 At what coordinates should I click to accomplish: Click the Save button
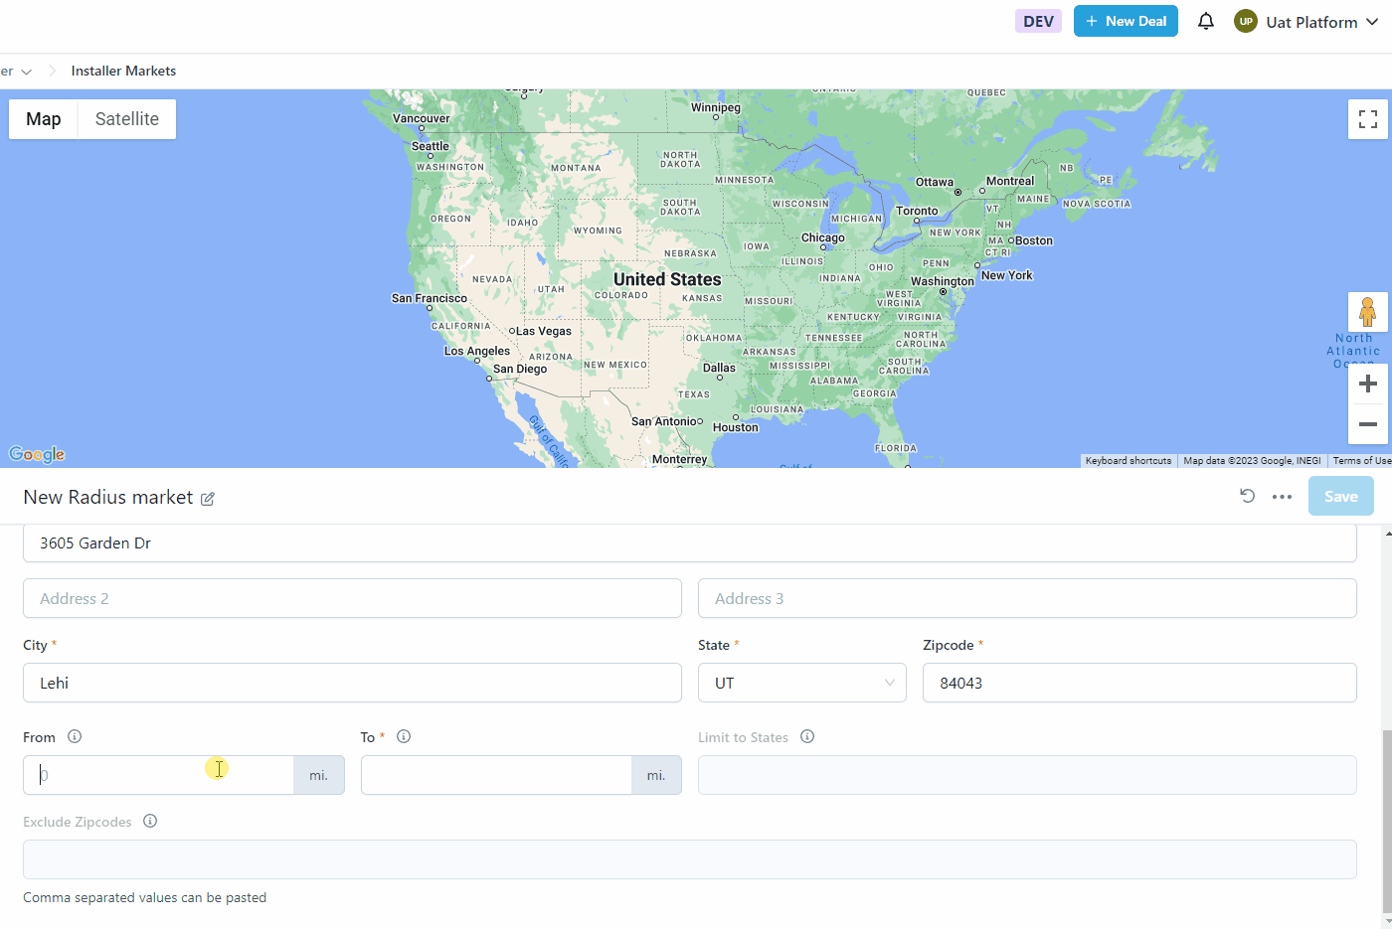tap(1340, 496)
